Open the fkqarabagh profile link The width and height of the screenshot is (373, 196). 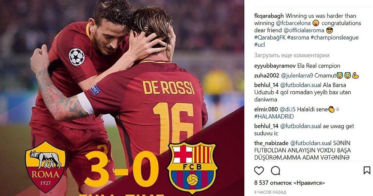[269, 16]
